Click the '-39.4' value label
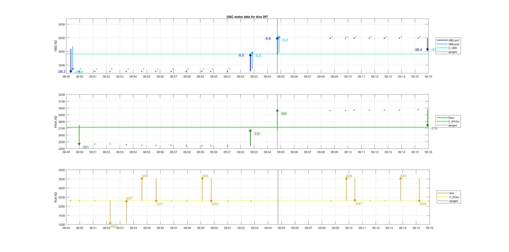This screenshot has height=252, width=509. tap(418, 50)
